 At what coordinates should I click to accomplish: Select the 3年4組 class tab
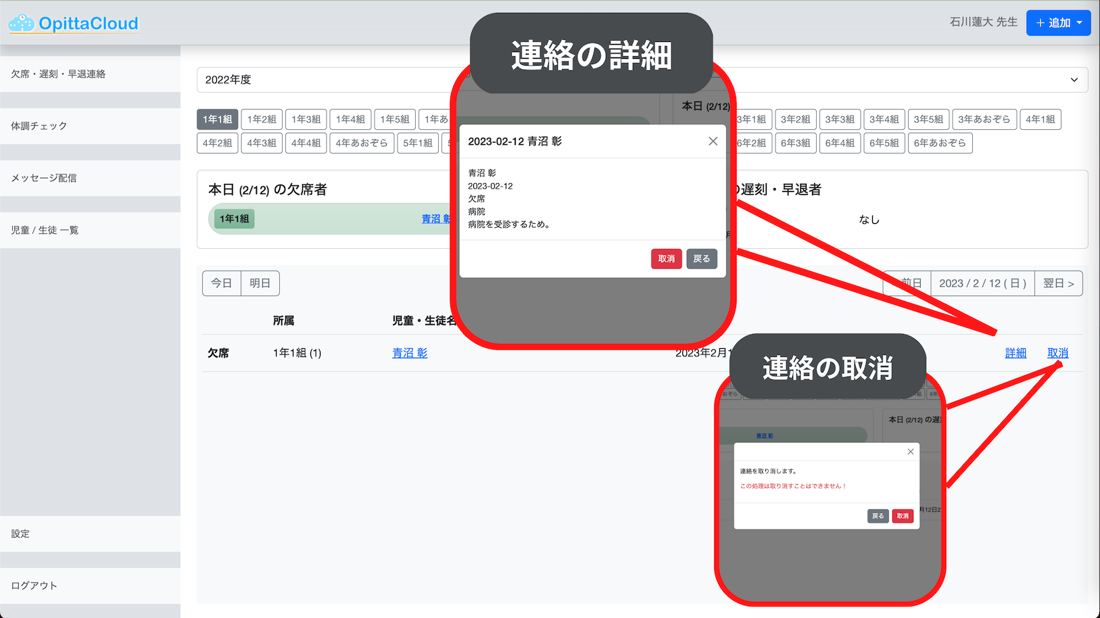pyautogui.click(x=884, y=119)
